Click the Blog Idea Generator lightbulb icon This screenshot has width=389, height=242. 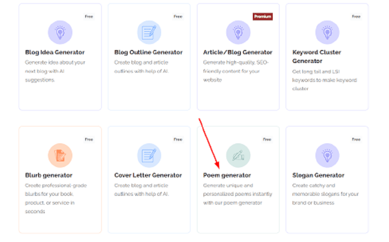click(60, 32)
